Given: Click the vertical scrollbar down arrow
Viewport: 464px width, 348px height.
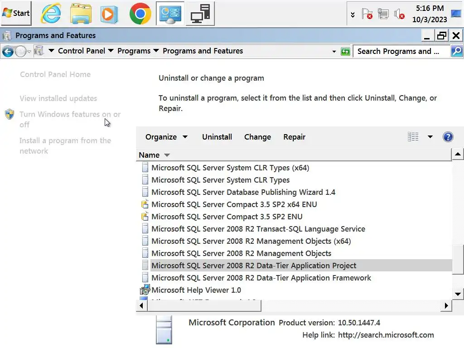Looking at the screenshot, I should (458, 294).
